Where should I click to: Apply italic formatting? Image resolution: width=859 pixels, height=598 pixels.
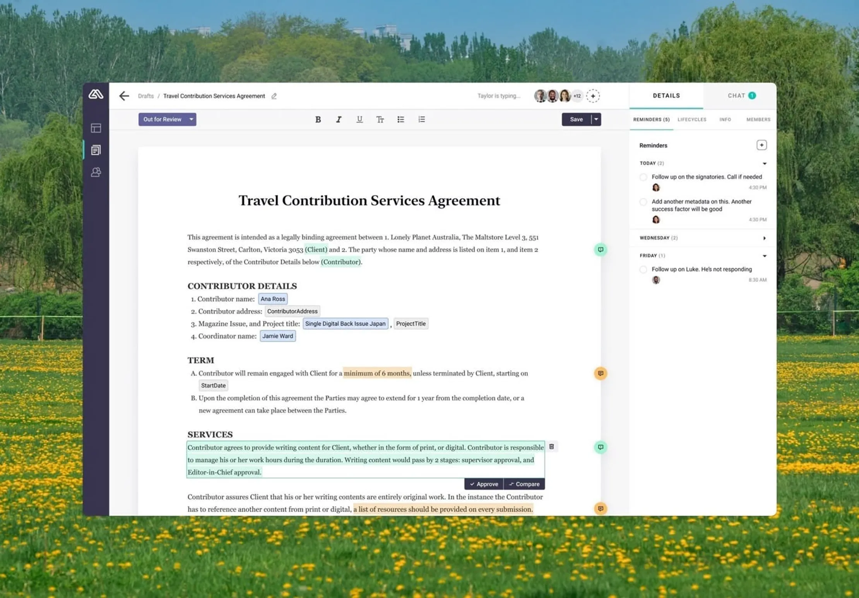coord(339,120)
